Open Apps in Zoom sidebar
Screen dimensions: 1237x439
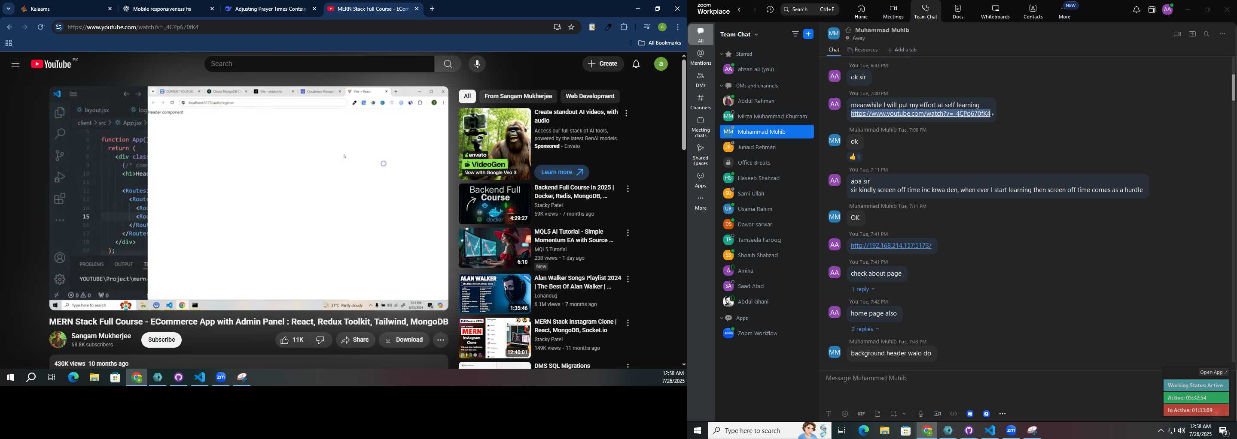point(701,180)
